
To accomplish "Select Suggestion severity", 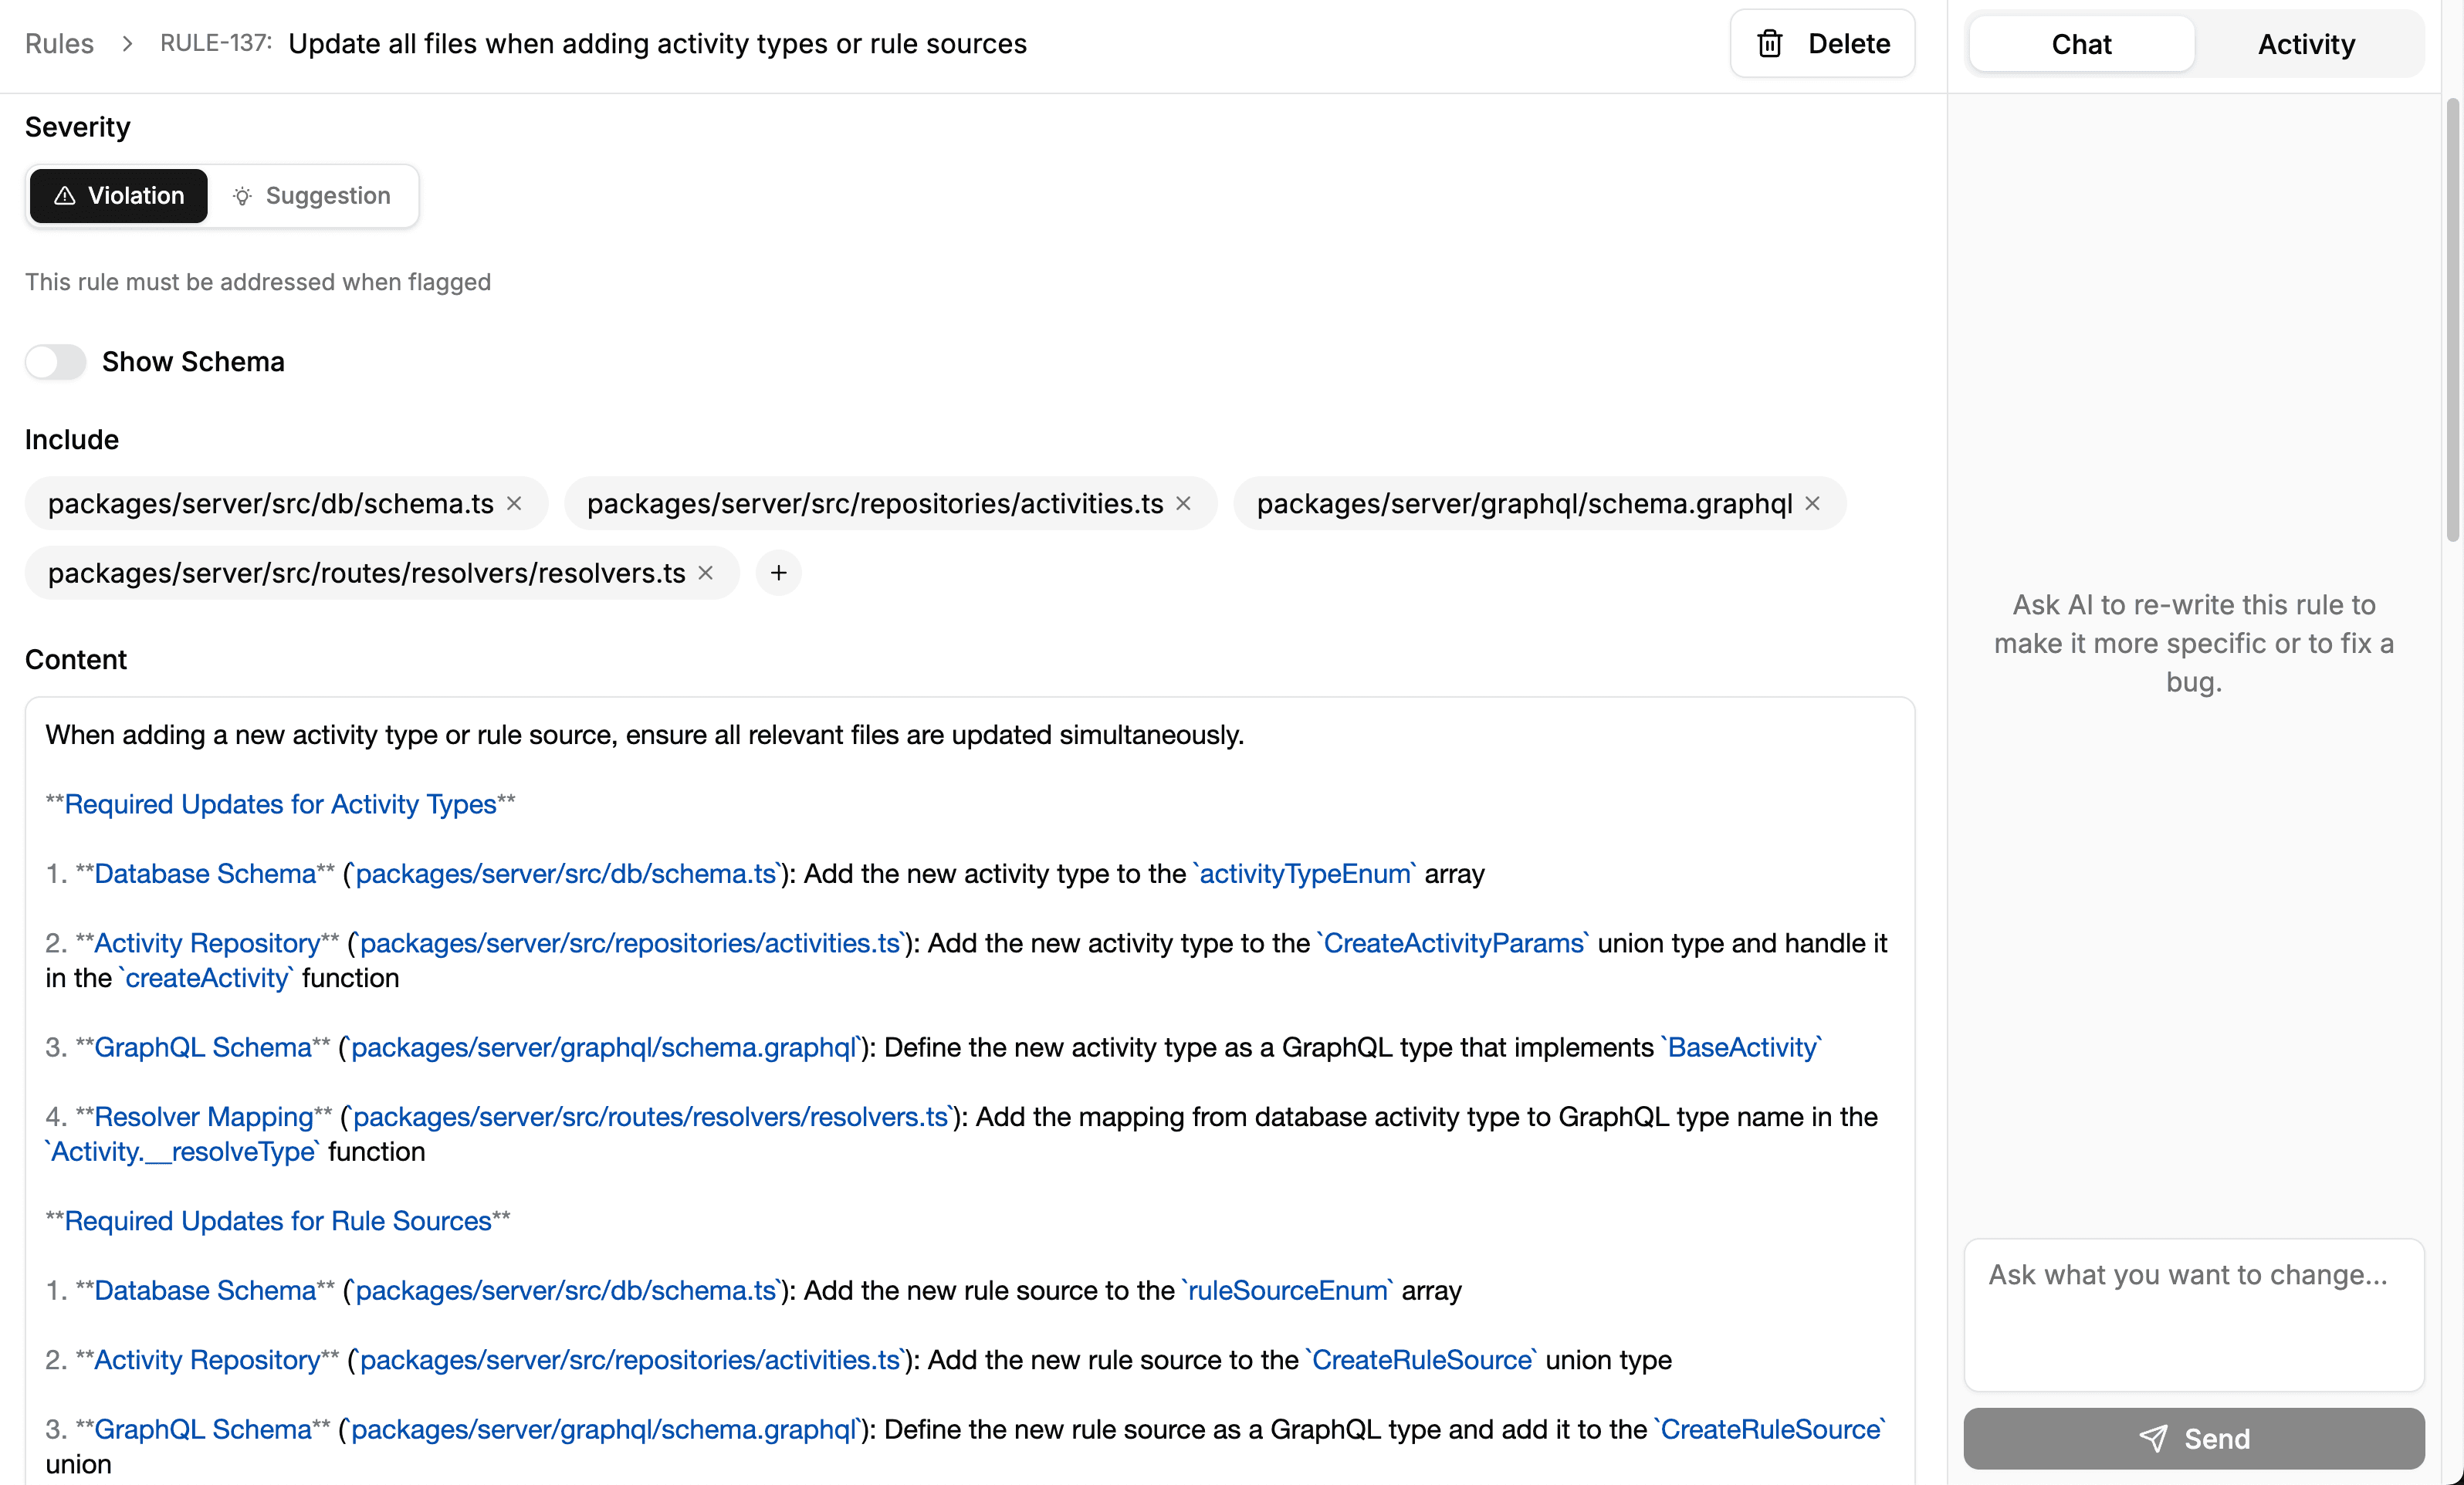I will pyautogui.click(x=314, y=196).
